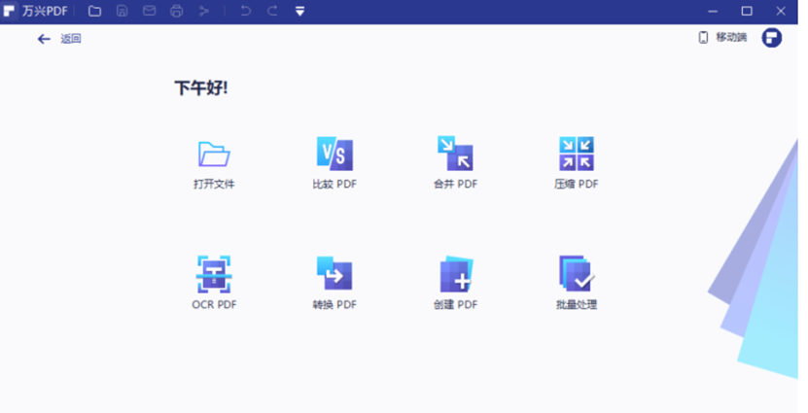Screen dimensions: 808x413
Task: Click the save icon in title bar
Action: tap(123, 11)
